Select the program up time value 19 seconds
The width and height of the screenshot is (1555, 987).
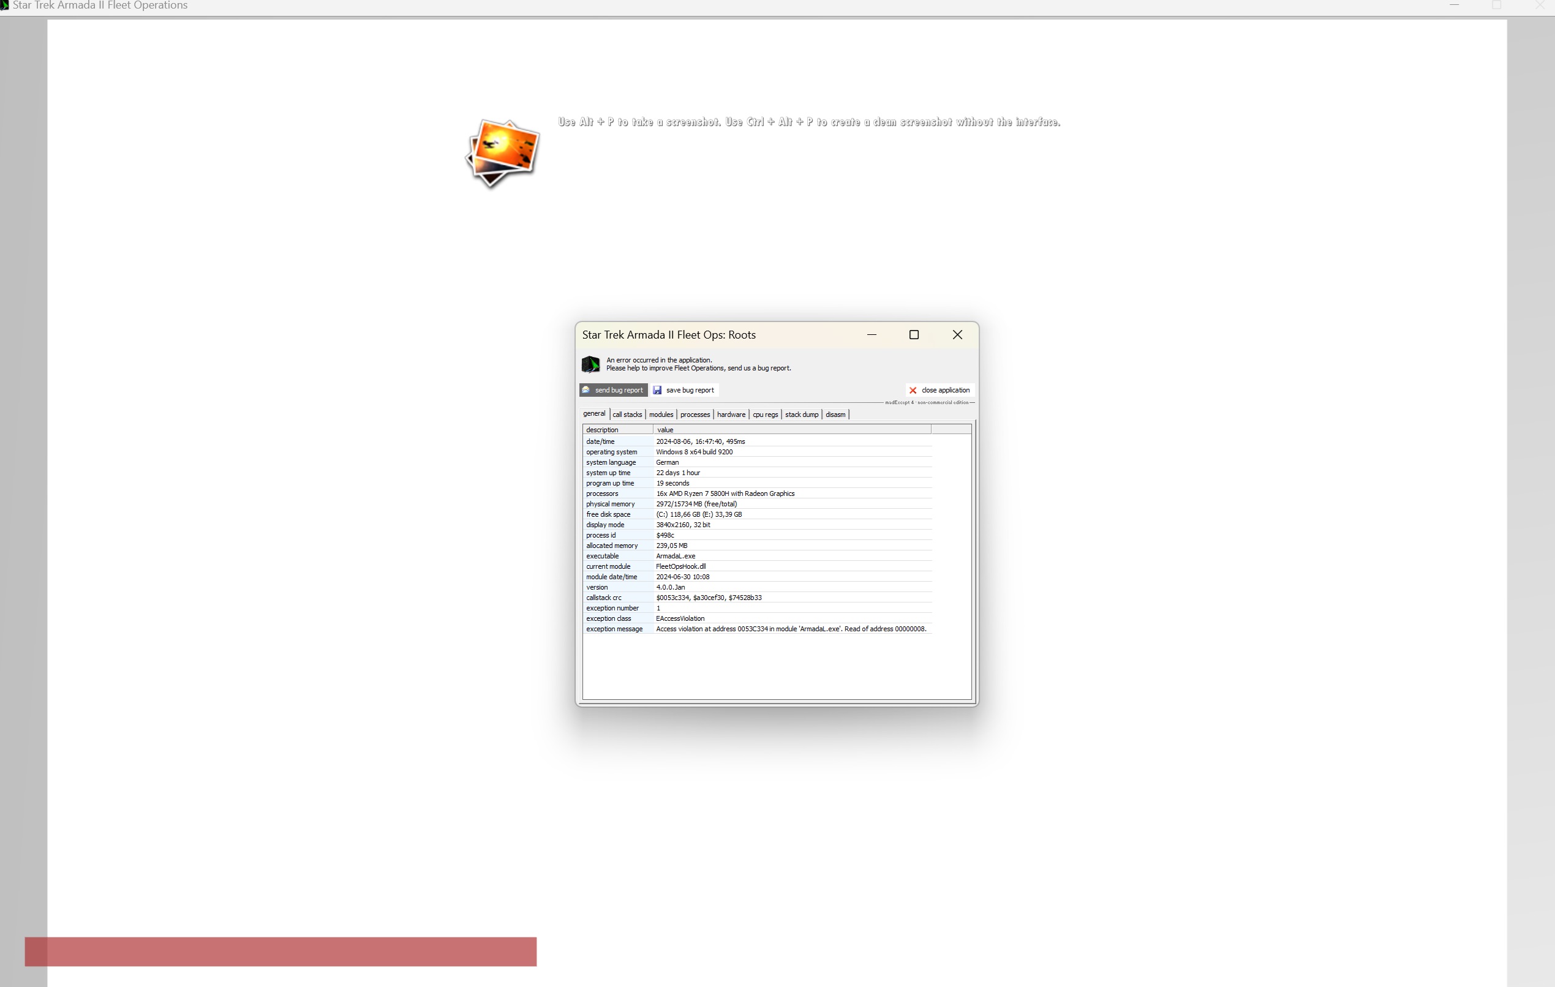[x=672, y=483]
